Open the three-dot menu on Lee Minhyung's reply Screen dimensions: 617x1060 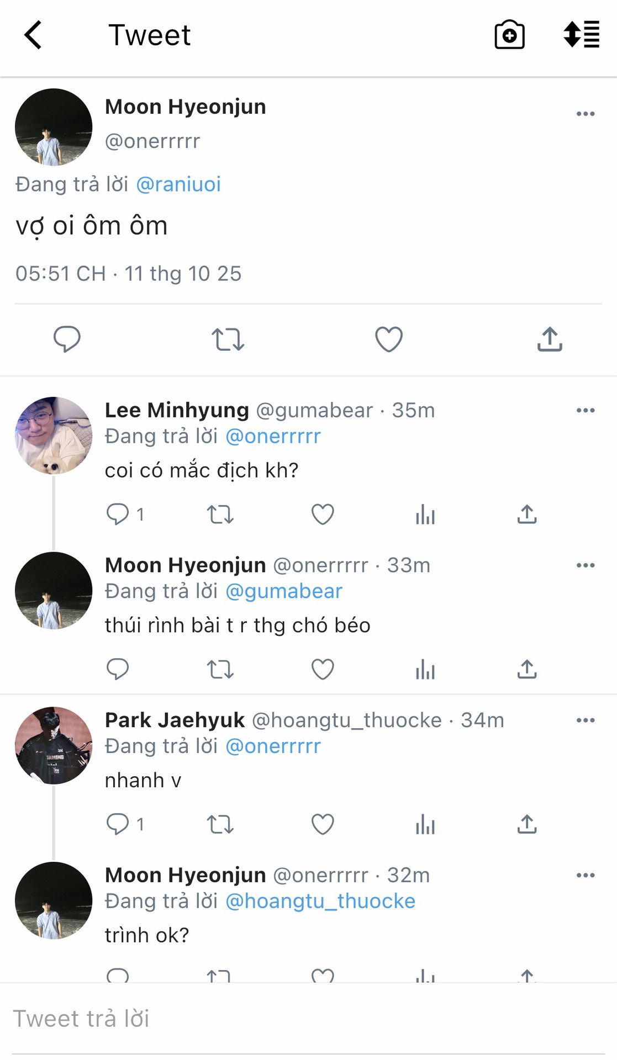[x=585, y=410]
